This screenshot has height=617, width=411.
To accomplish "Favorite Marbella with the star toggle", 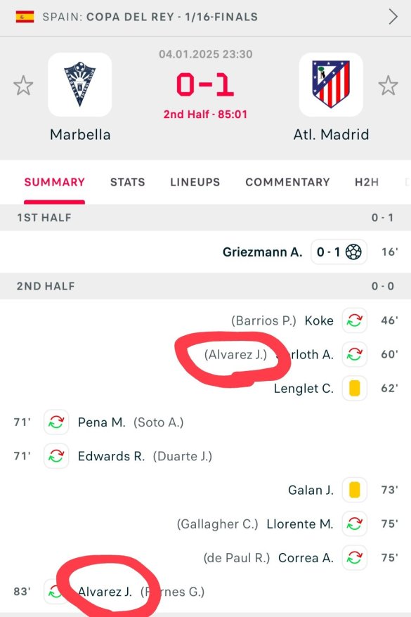I will pyautogui.click(x=23, y=86).
